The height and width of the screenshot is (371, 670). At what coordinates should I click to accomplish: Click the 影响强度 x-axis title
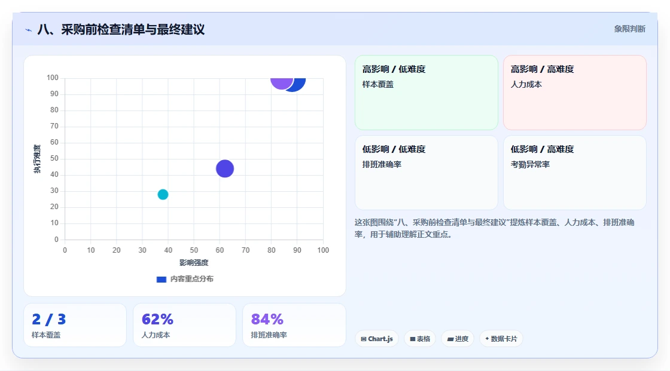pos(194,262)
